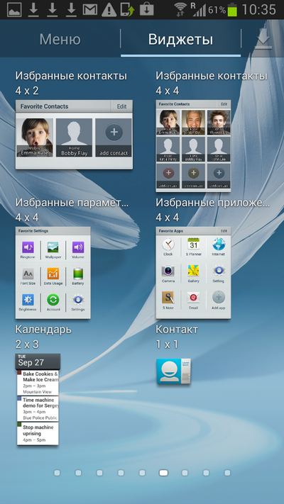Open the downloads icon next to Виджеты
The width and height of the screenshot is (284, 504).
pos(263,40)
